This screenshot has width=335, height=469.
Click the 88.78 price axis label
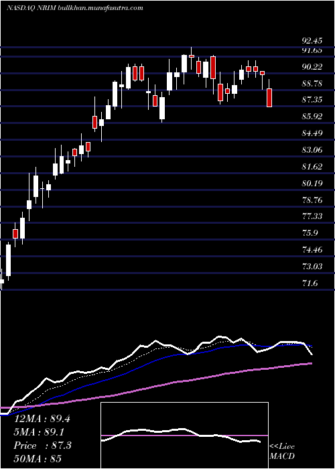(x=312, y=84)
